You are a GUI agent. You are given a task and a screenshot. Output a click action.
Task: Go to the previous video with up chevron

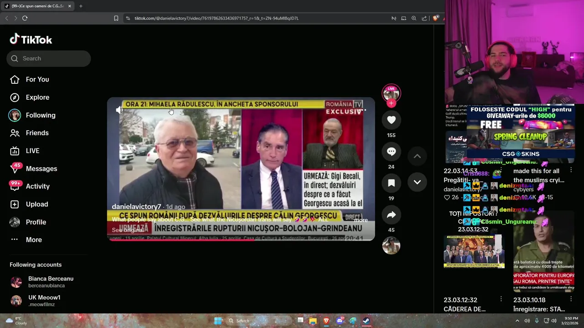click(417, 156)
